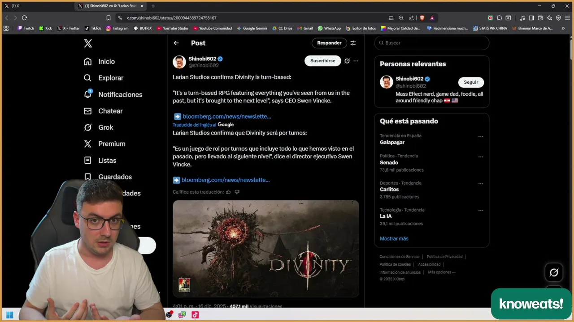Viewport: 574px width, 322px height.
Task: Click the address bar URL
Action: click(x=171, y=18)
